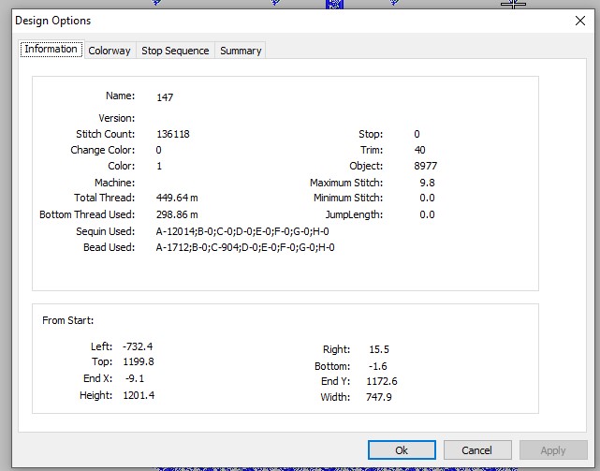Open the Stop Sequence tab
Image resolution: width=600 pixels, height=471 pixels.
pyautogui.click(x=175, y=51)
